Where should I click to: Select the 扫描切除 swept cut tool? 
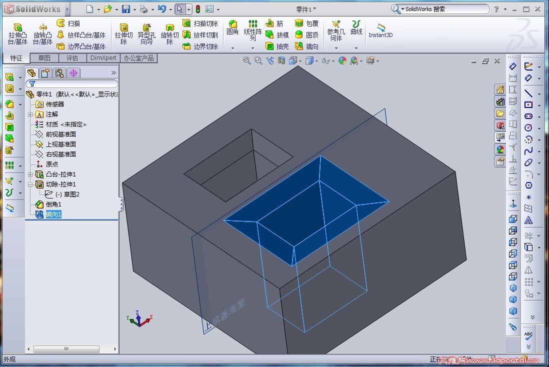(200, 23)
